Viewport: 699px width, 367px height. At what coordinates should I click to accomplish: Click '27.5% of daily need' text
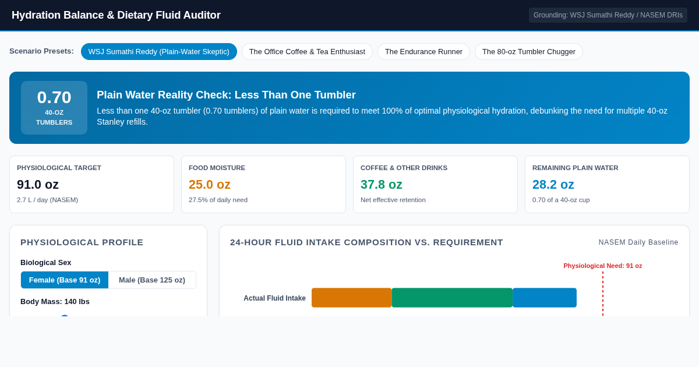(x=218, y=200)
